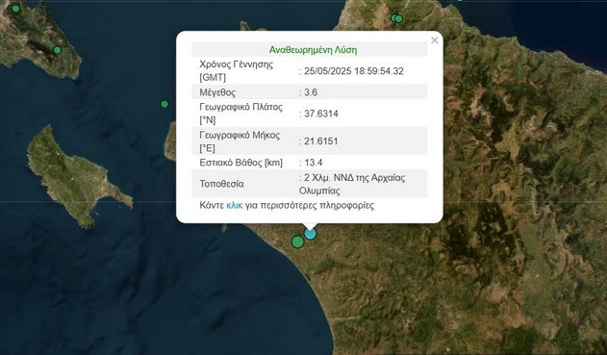
Task: Click the location text 'ΝΝΔ της Αρχαίας Ολυμπίας'
Action: [x=352, y=185]
